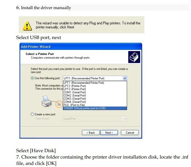The width and height of the screenshot is (191, 167).
Task: Click the 'Select a Printer Port' heading
Action: [x=40, y=54]
